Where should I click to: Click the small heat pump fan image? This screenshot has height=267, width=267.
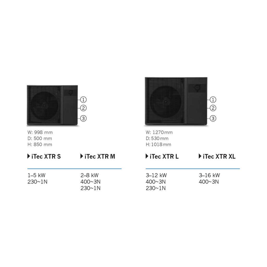[x=44, y=105]
